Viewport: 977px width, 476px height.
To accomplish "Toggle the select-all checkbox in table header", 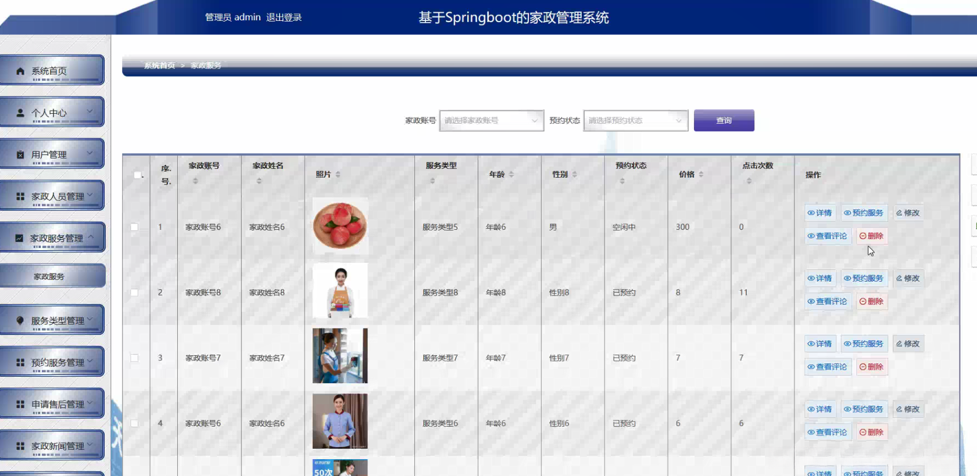I will (137, 175).
